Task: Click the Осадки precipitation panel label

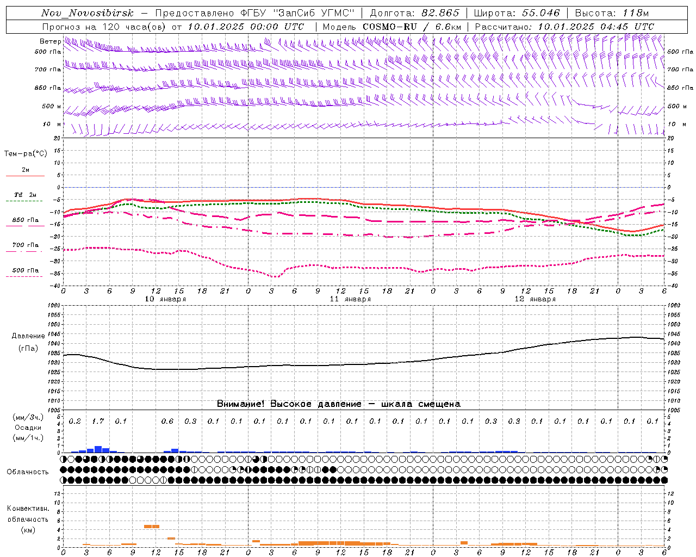Action: click(x=28, y=428)
